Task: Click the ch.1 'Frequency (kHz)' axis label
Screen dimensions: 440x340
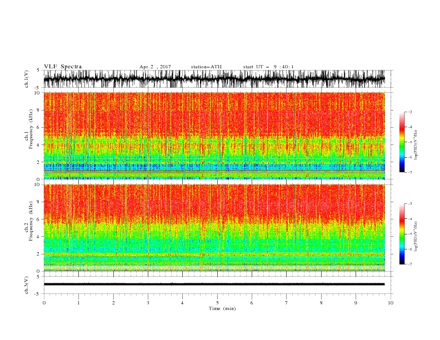Action: [x=31, y=129]
